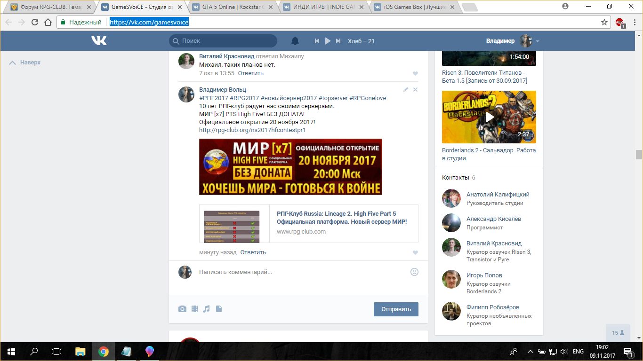Like the comment posted a minute ago
Screen dimensions: 643x361
(415, 253)
